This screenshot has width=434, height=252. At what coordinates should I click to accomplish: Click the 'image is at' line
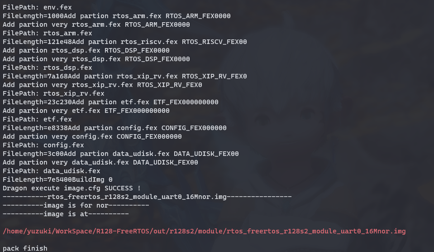click(x=66, y=214)
